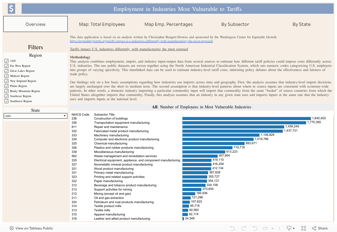Click the Computer and electronic product manufacturing label
The width and height of the screenshot is (337, 232).
[126, 139]
